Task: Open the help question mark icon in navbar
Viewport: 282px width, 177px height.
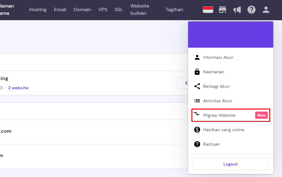Action: click(x=252, y=10)
